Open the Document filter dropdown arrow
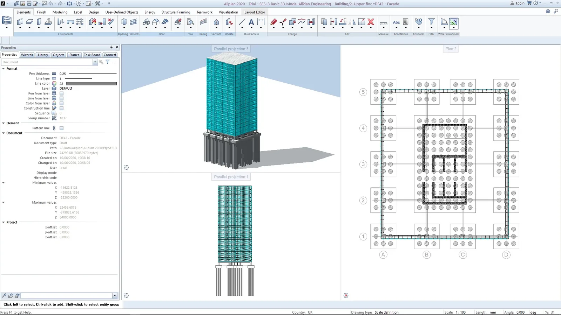 tap(95, 62)
